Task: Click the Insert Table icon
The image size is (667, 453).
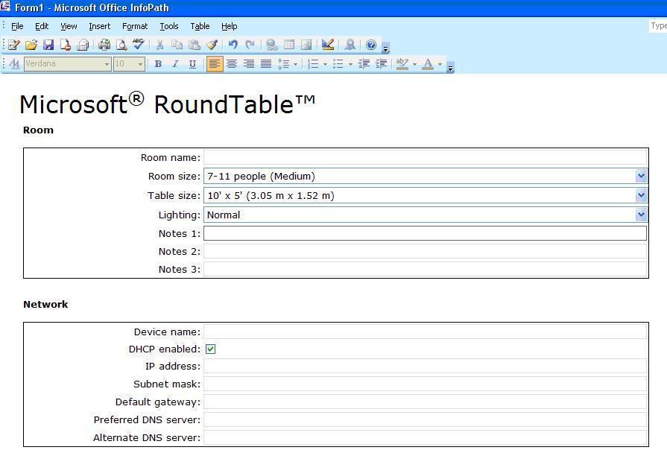Action: 289,45
